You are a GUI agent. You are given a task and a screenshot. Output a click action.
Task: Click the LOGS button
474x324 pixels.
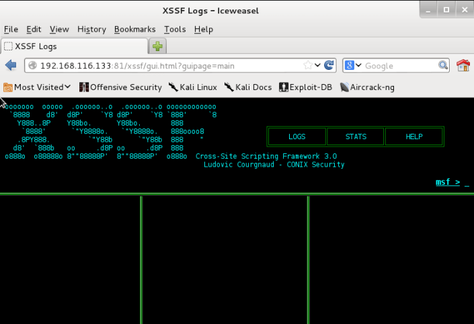297,136
